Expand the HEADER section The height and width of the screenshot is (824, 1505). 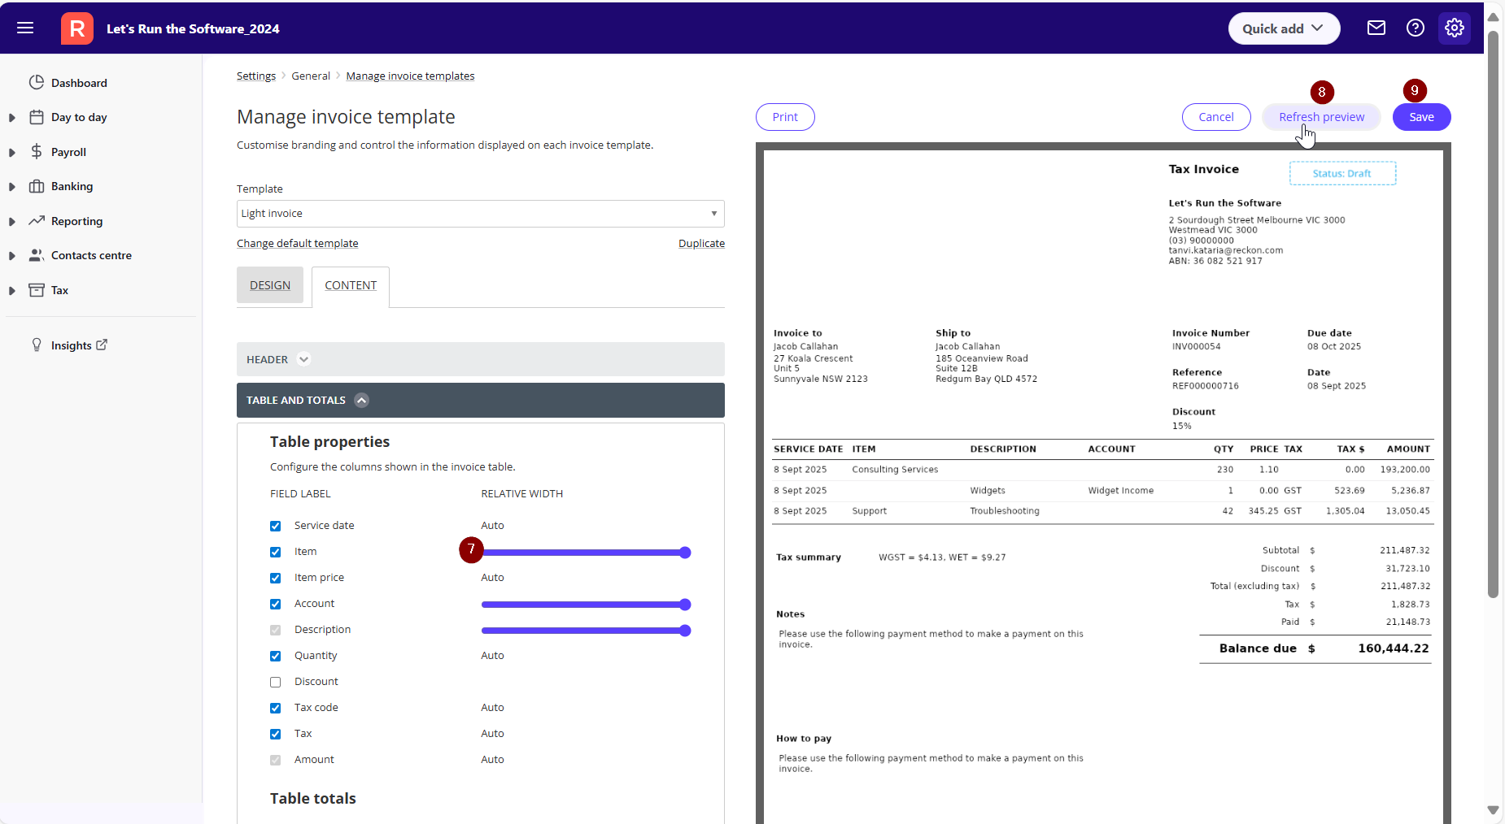point(481,359)
